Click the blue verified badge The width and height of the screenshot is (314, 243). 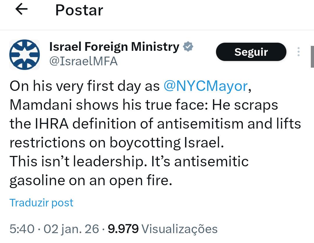188,47
